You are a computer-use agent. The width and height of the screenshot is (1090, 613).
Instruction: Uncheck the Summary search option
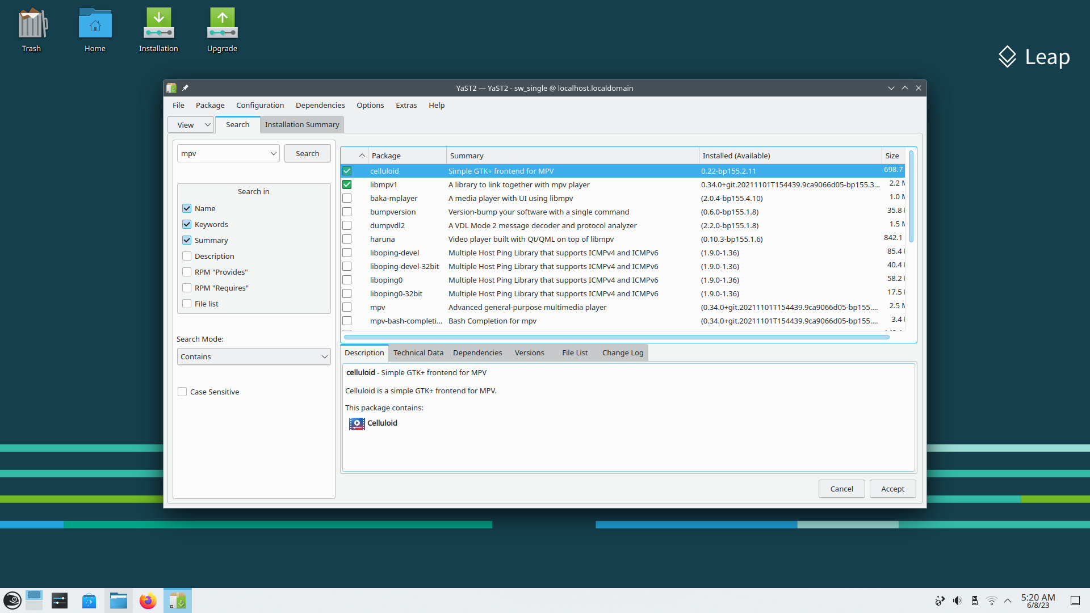point(187,240)
